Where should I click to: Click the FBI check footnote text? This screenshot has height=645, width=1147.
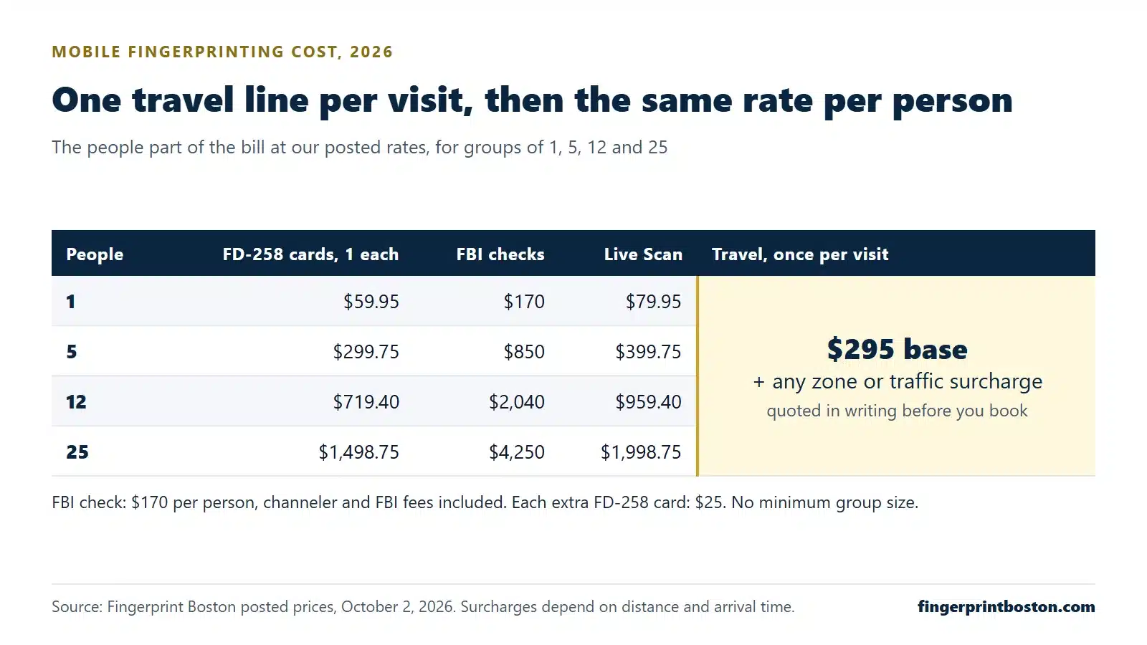(x=485, y=502)
